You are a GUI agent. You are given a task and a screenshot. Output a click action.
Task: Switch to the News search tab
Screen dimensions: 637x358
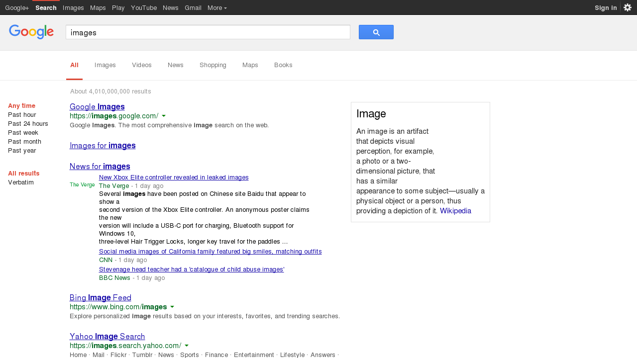coord(176,65)
